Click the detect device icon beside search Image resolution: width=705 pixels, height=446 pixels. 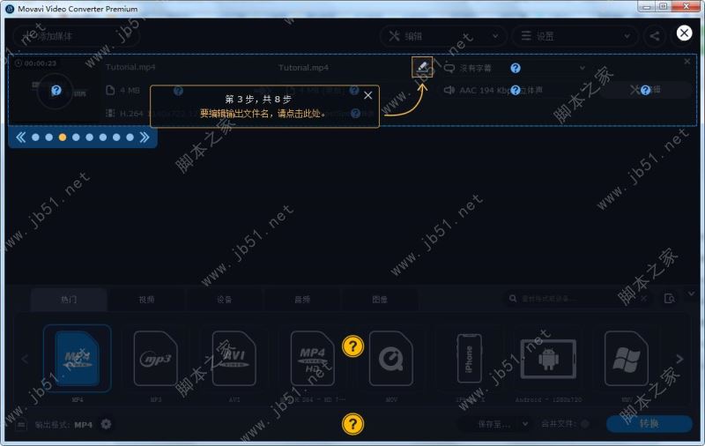click(669, 299)
